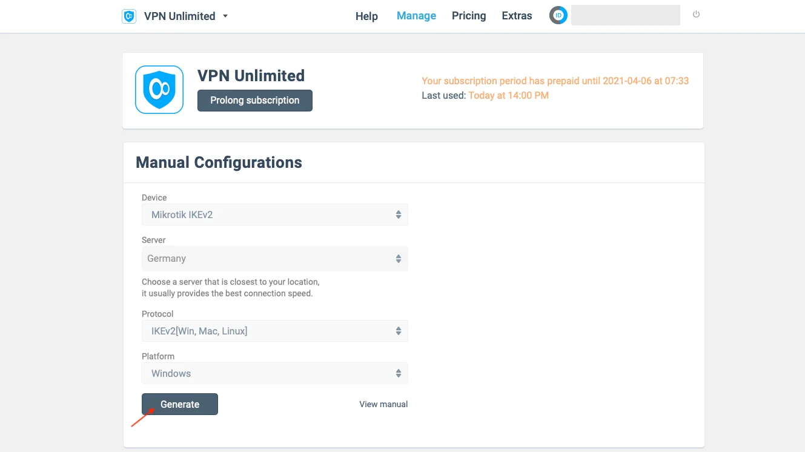Open the Device dropdown showing Mikrotik IKEv2
Screen dimensions: 805x452
[x=275, y=214]
